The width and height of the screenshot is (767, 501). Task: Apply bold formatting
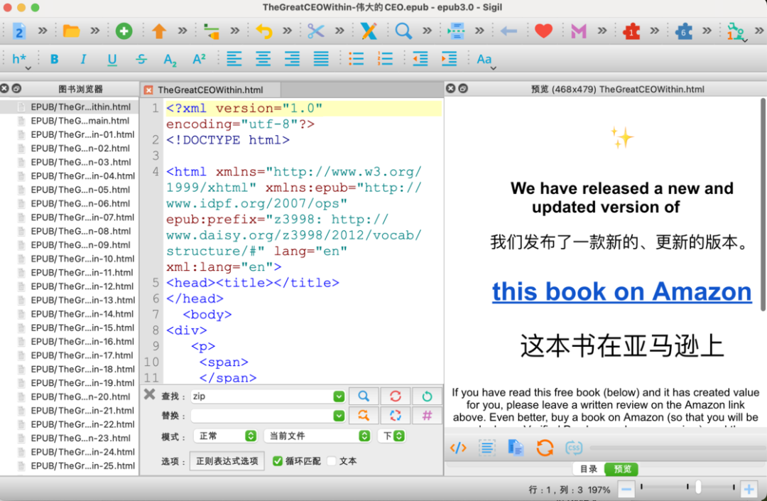coord(54,59)
